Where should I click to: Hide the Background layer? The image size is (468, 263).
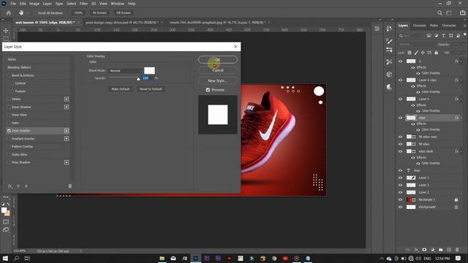pyautogui.click(x=401, y=207)
